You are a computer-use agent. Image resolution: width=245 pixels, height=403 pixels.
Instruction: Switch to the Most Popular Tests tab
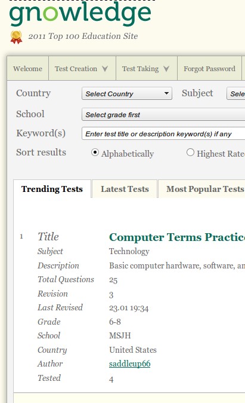click(x=201, y=189)
